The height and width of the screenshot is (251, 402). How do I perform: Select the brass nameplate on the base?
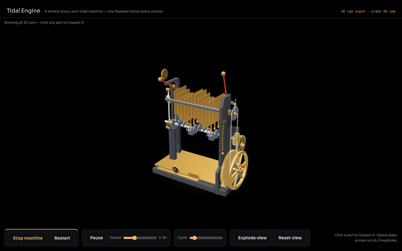193,176
